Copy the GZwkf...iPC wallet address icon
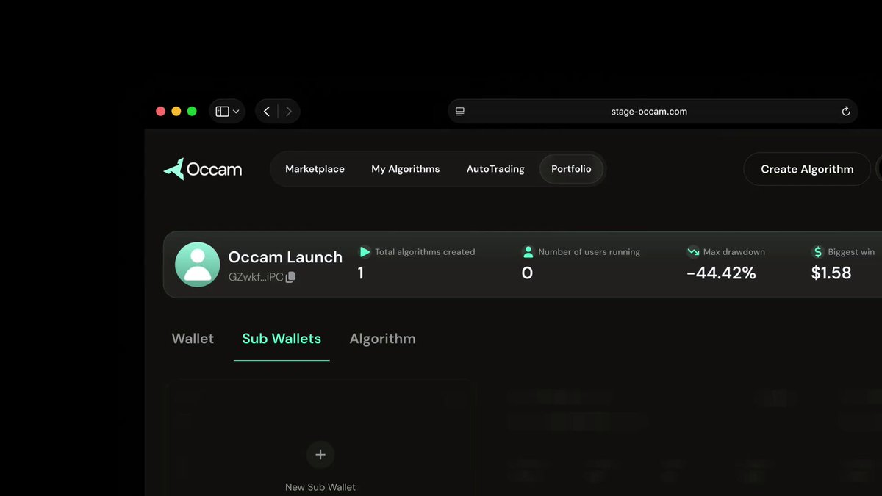Viewport: 882px width, 496px height. [x=290, y=277]
